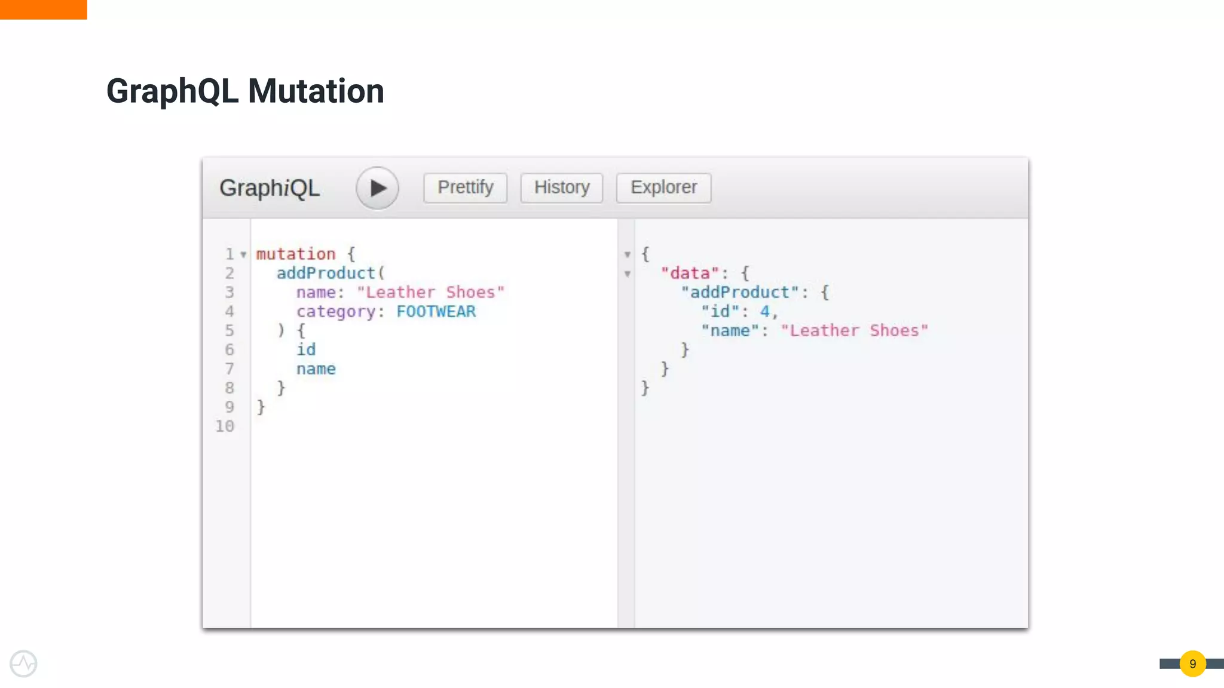Click "Leather Shoes" value in the result pane
Image resolution: width=1224 pixels, height=688 pixels.
coord(855,330)
